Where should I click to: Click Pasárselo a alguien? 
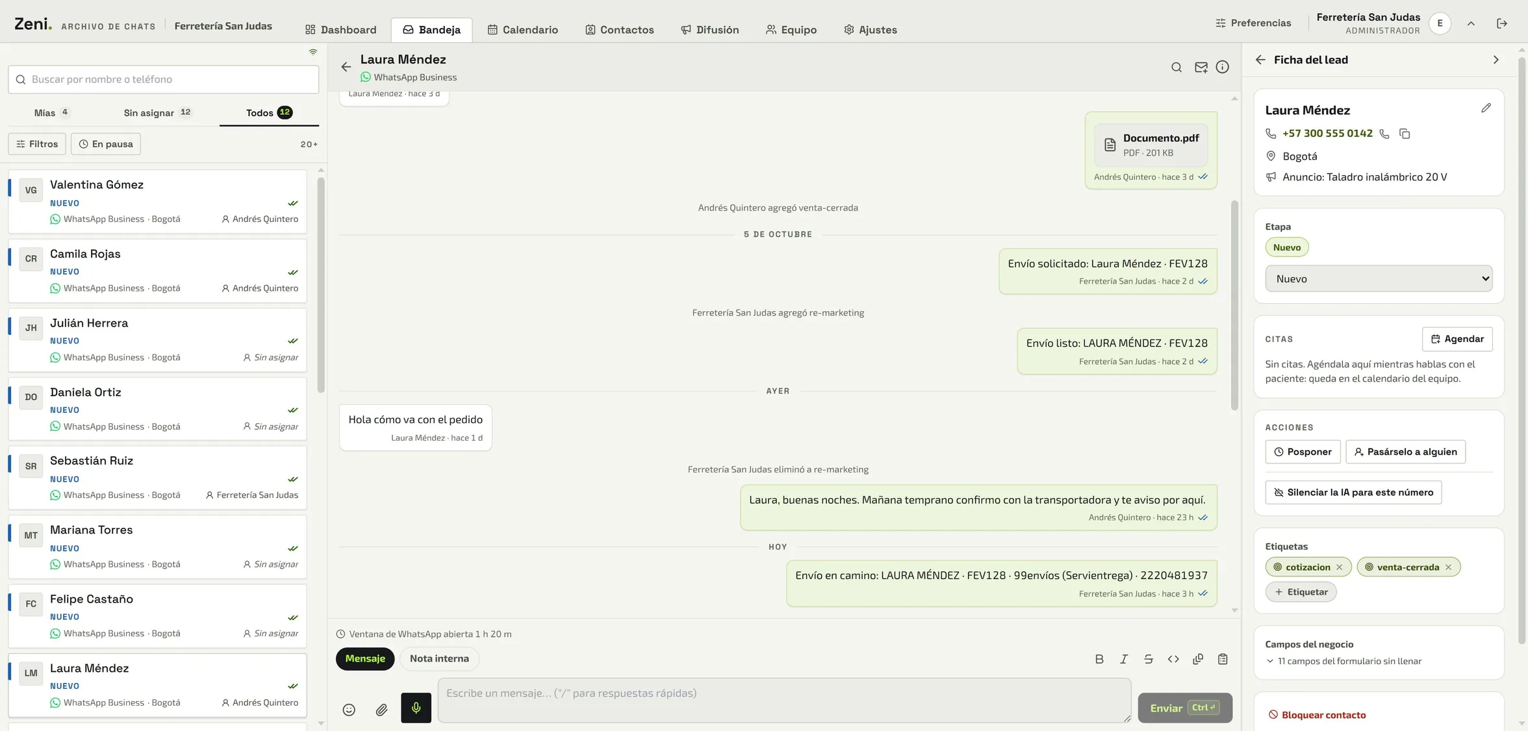pyautogui.click(x=1405, y=452)
